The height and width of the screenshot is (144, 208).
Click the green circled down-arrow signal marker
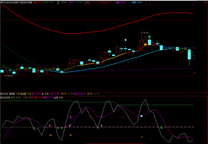tap(149, 37)
